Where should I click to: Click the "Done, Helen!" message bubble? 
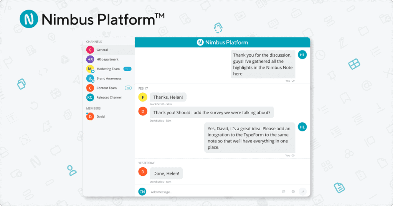167,173
